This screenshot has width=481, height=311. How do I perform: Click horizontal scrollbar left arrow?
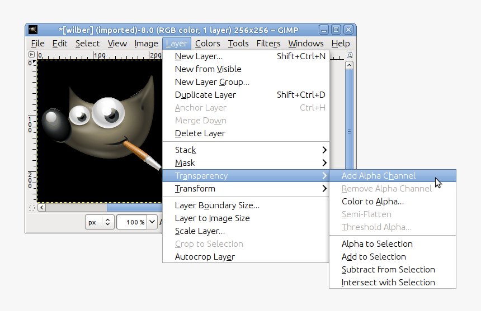[x=42, y=208]
